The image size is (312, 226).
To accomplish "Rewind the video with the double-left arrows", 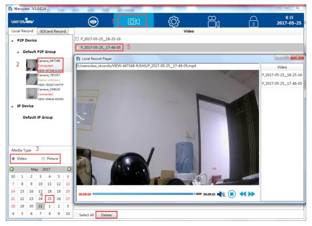I will pos(243,194).
